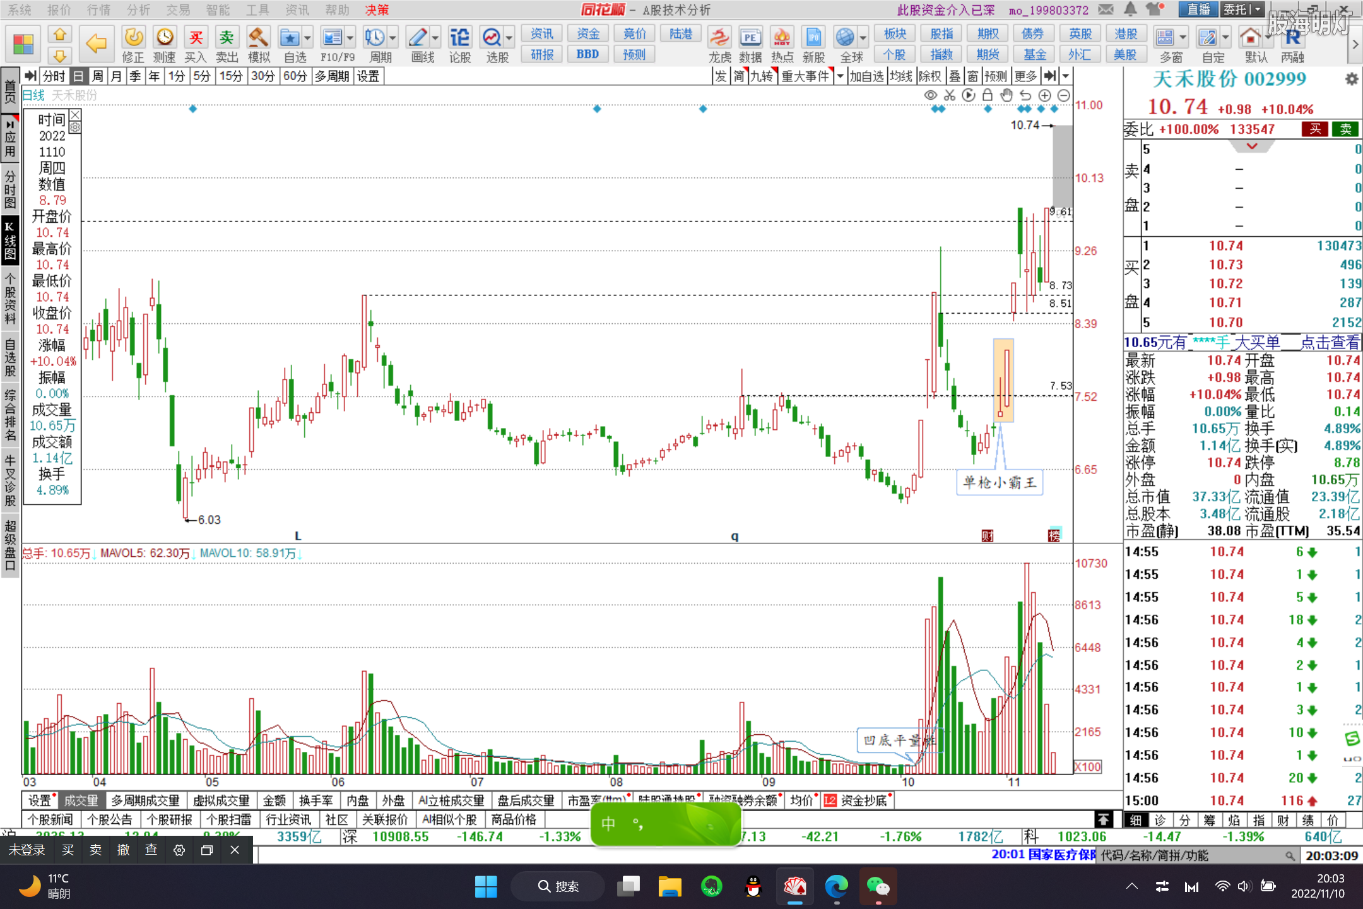Click the undo arrow icon above chart
This screenshot has width=1363, height=909.
pos(1025,95)
